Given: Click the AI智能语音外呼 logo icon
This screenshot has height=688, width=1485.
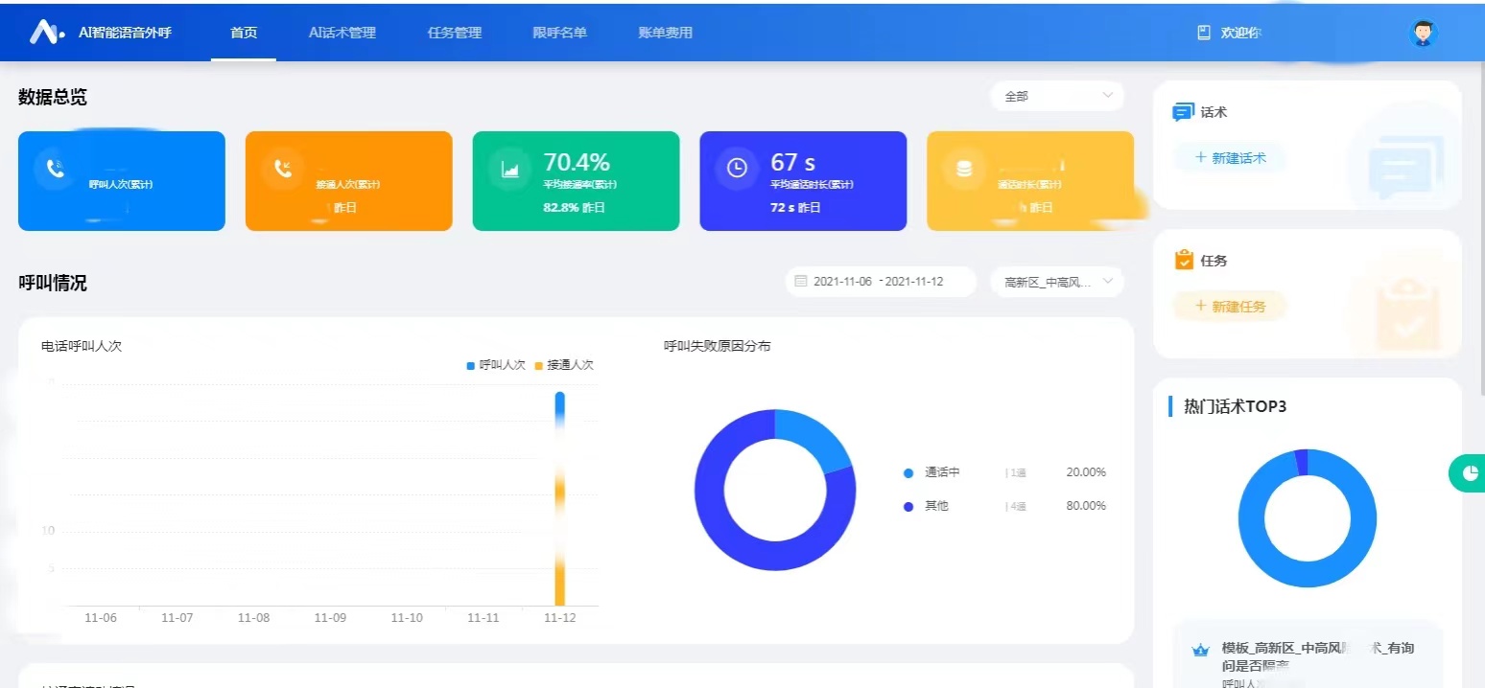Looking at the screenshot, I should coord(46,33).
